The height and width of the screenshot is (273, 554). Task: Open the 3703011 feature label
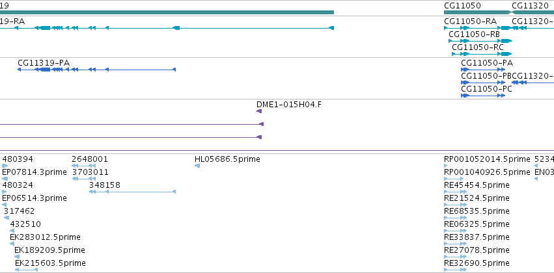tap(90, 172)
